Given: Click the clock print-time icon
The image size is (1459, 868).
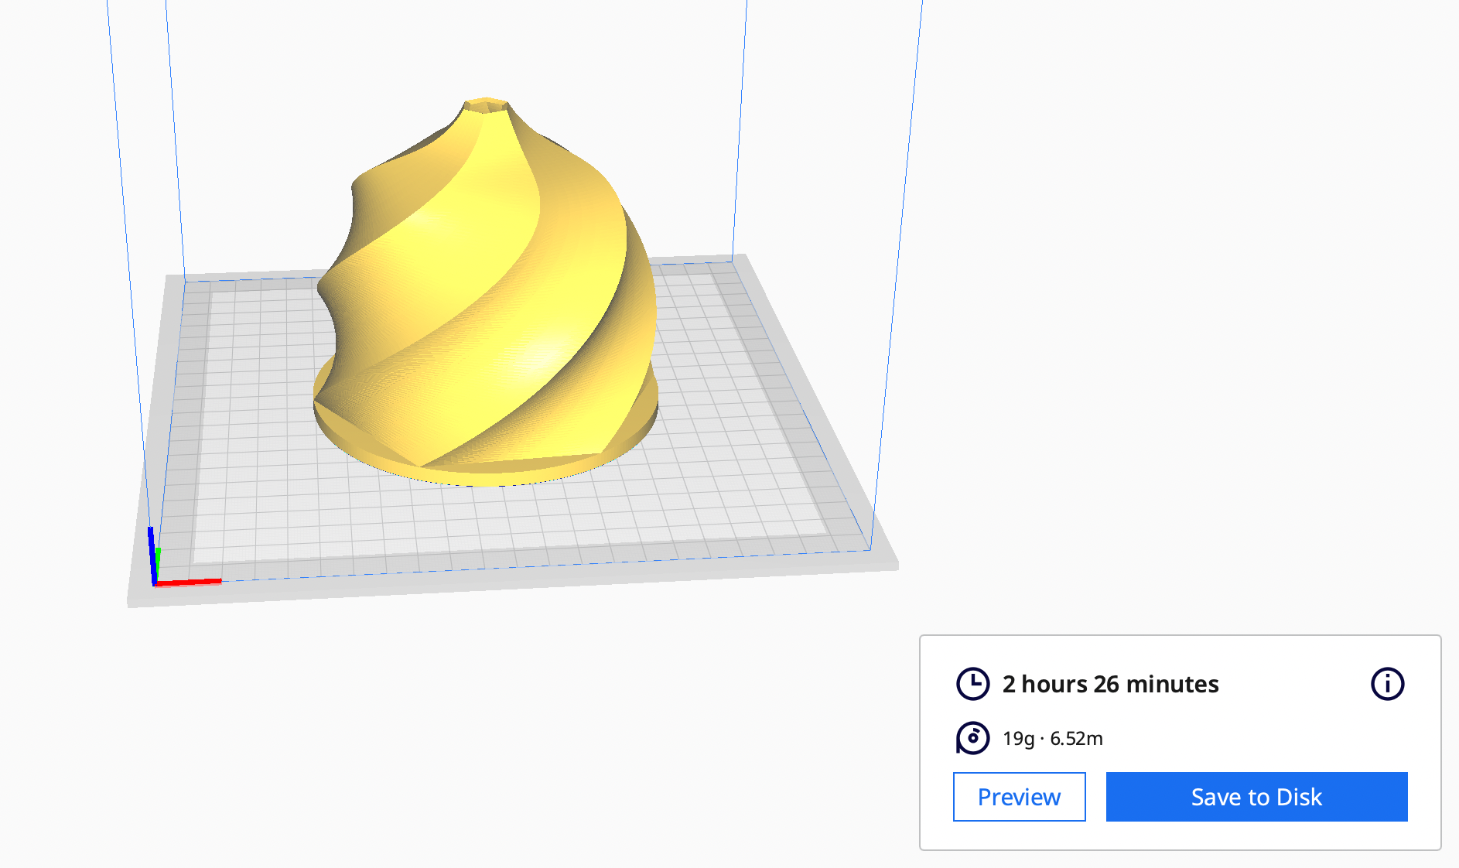Looking at the screenshot, I should click(x=973, y=683).
